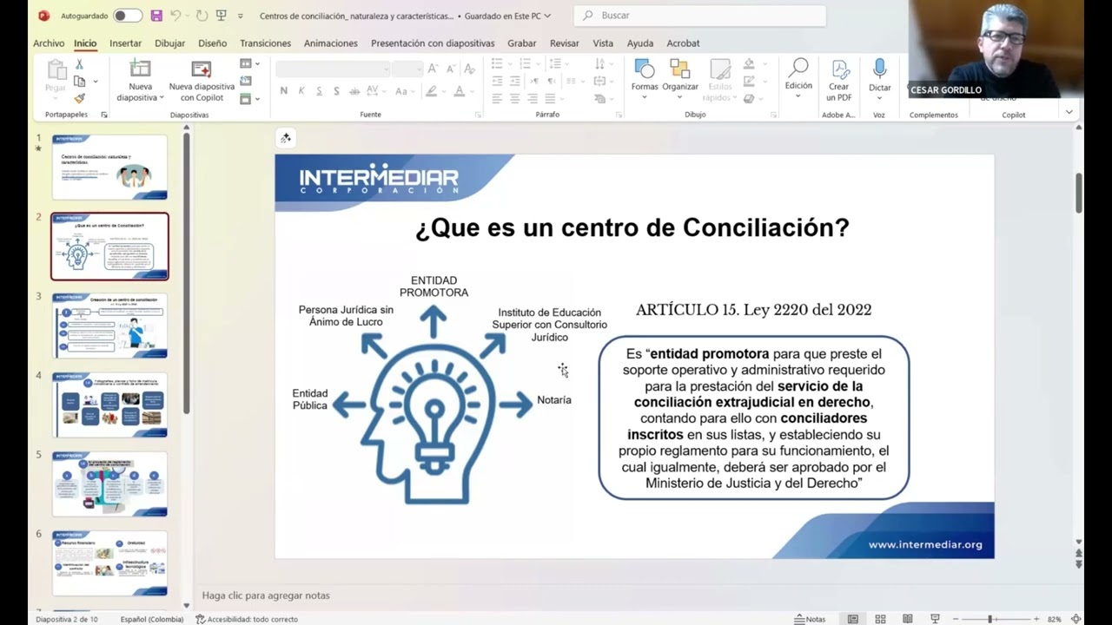The width and height of the screenshot is (1112, 625).
Task: Click the Format Painter brush icon
Action: click(x=79, y=98)
